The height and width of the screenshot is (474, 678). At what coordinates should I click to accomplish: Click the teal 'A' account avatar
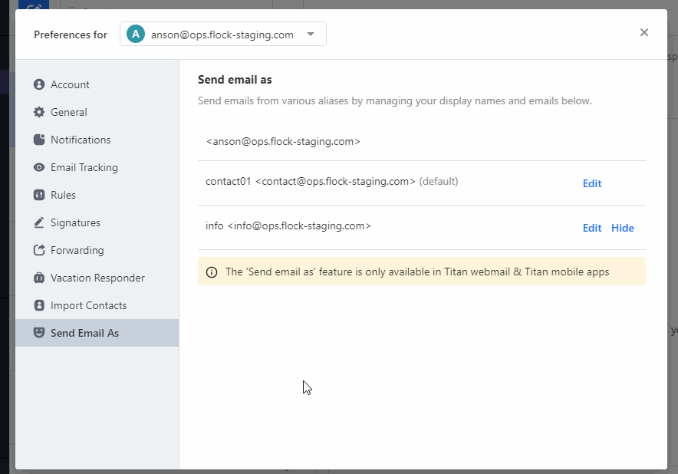pos(135,35)
